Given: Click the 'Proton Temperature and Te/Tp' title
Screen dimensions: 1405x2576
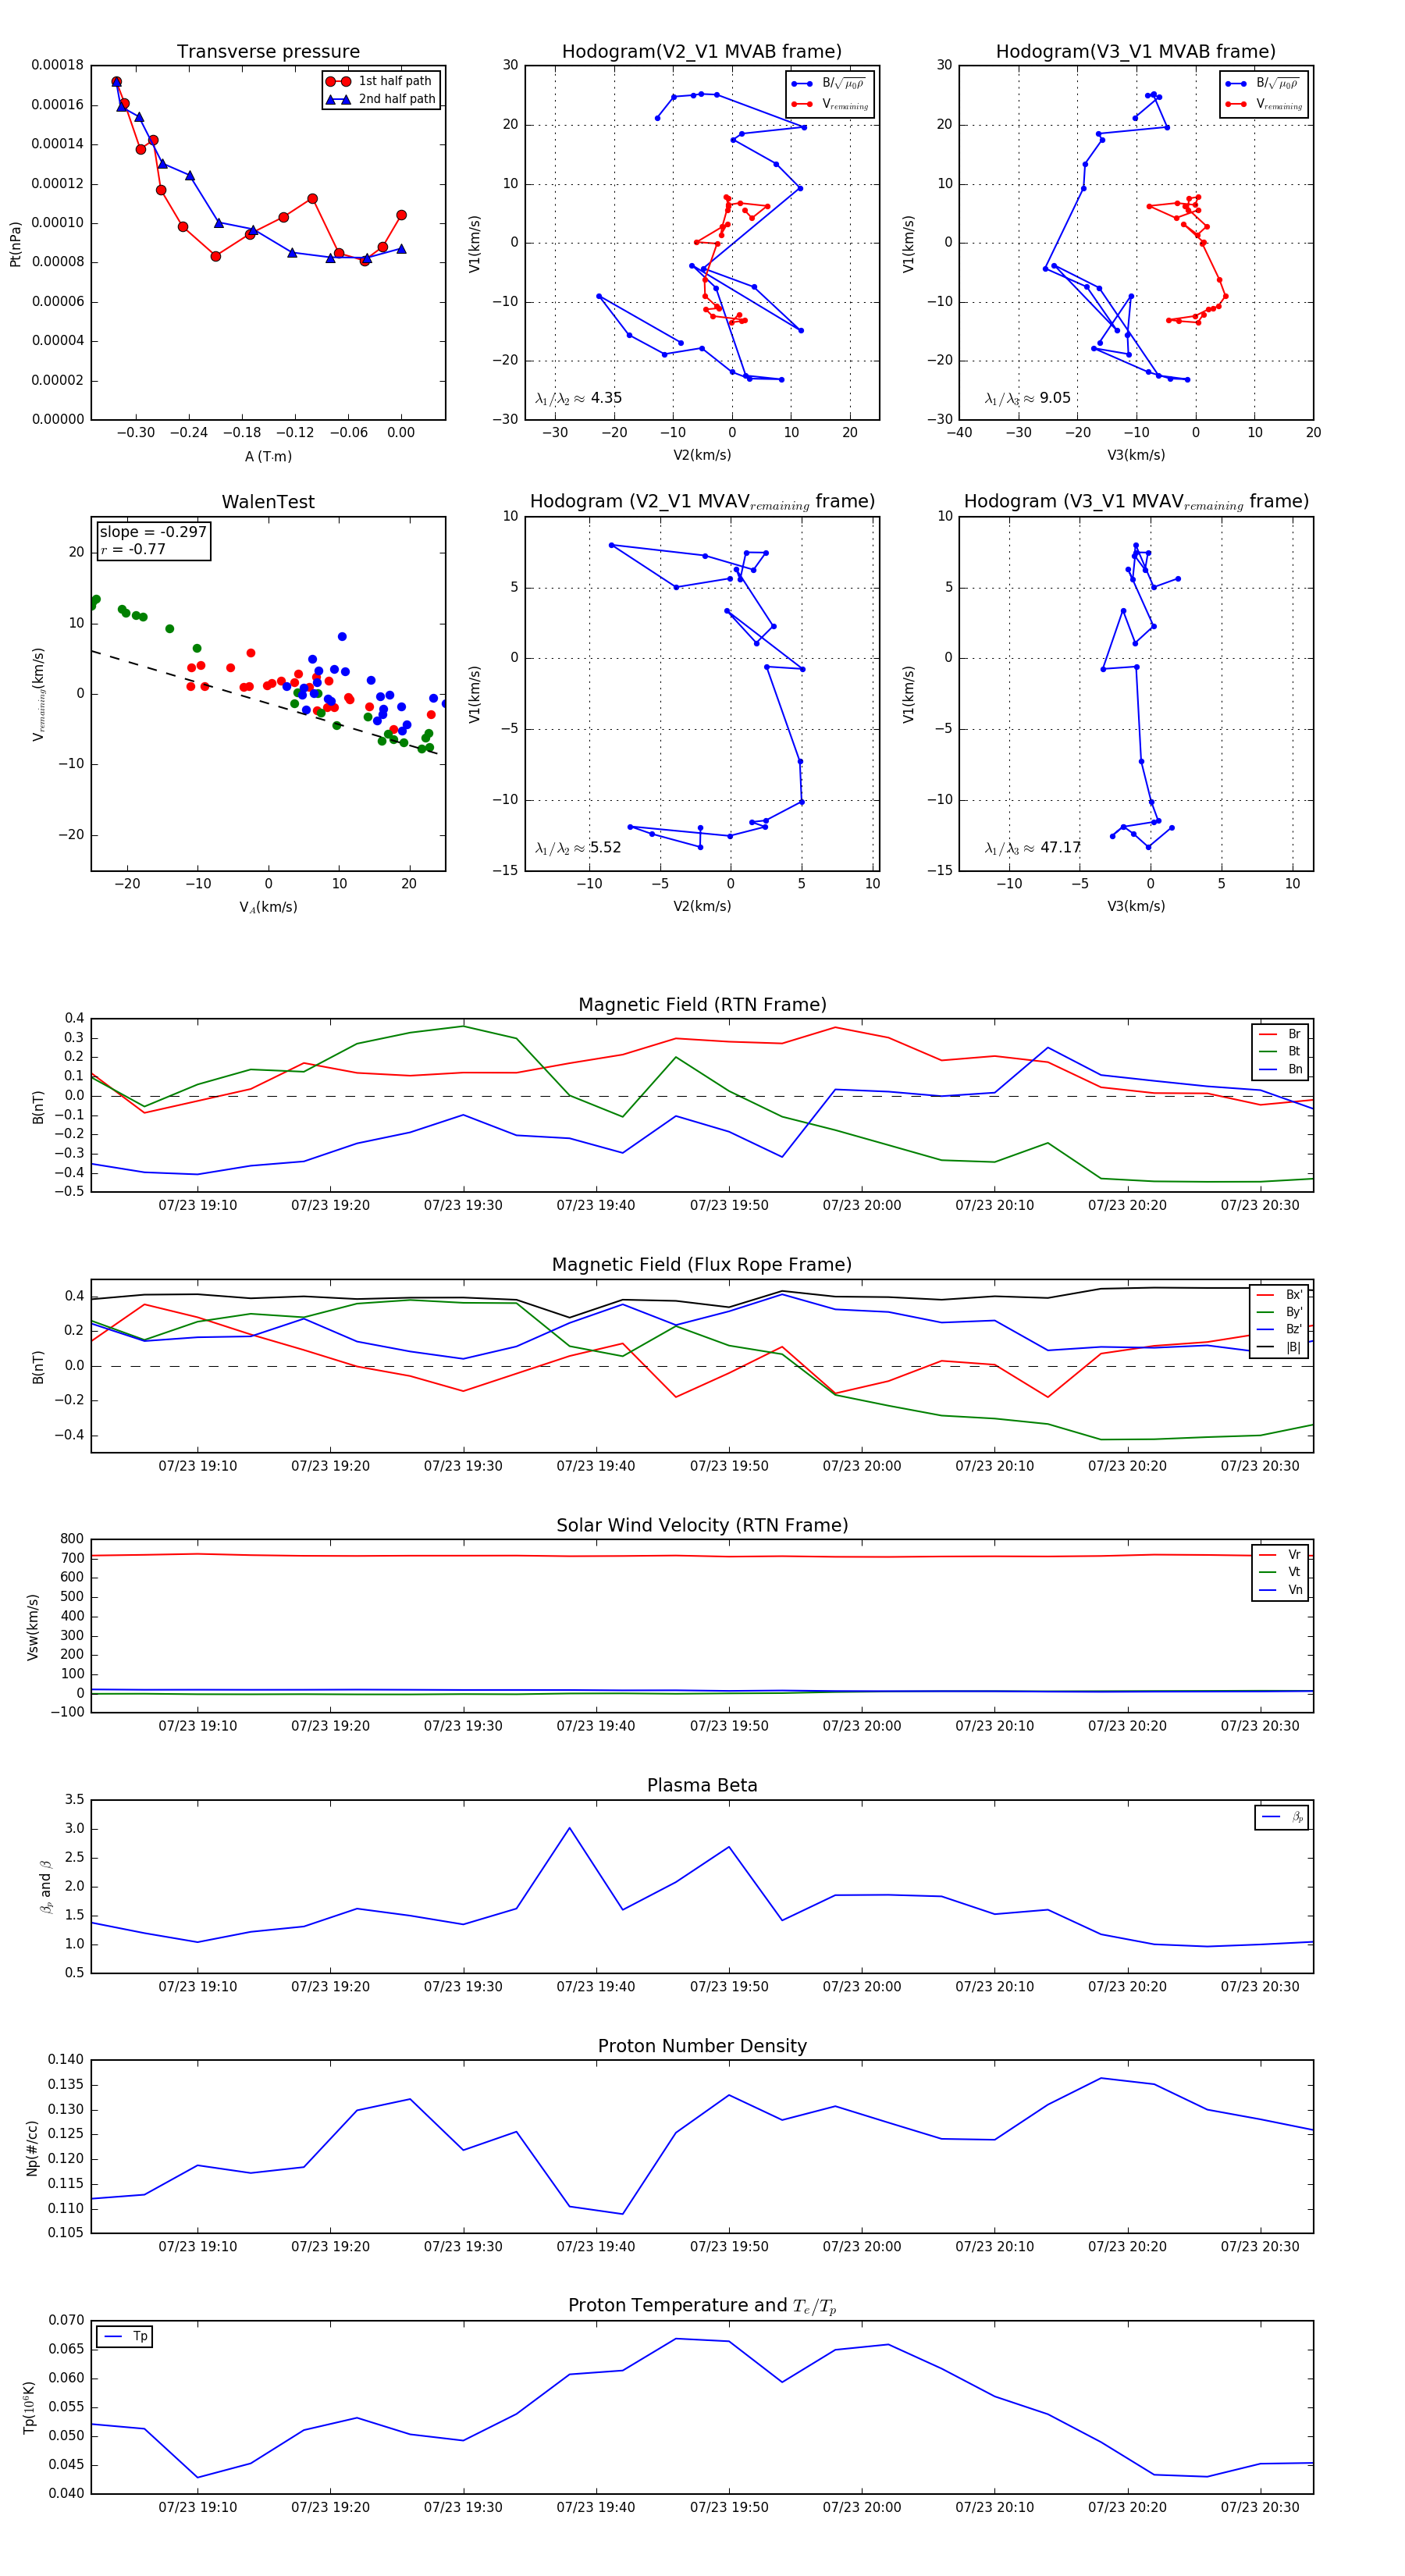Looking at the screenshot, I should tap(702, 2306).
